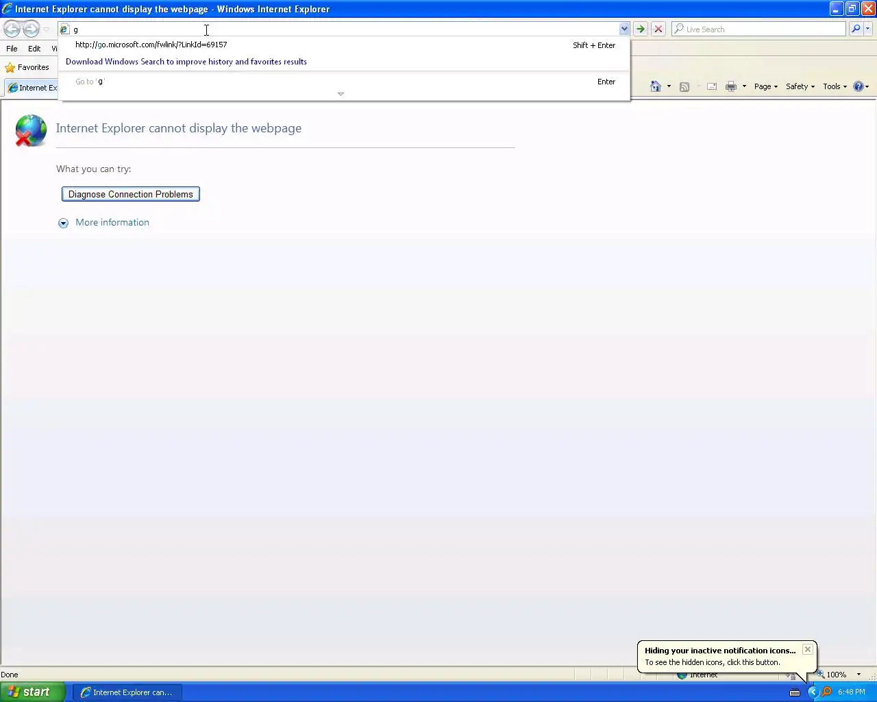The height and width of the screenshot is (702, 877).
Task: Open the search provider dropdown arrow
Action: click(x=868, y=29)
